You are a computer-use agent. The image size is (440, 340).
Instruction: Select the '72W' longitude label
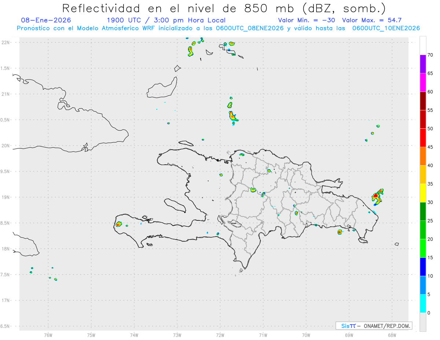point(220,335)
